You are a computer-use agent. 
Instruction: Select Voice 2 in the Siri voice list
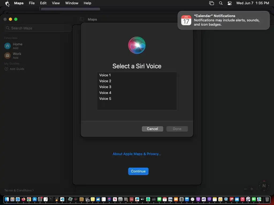[x=137, y=81]
